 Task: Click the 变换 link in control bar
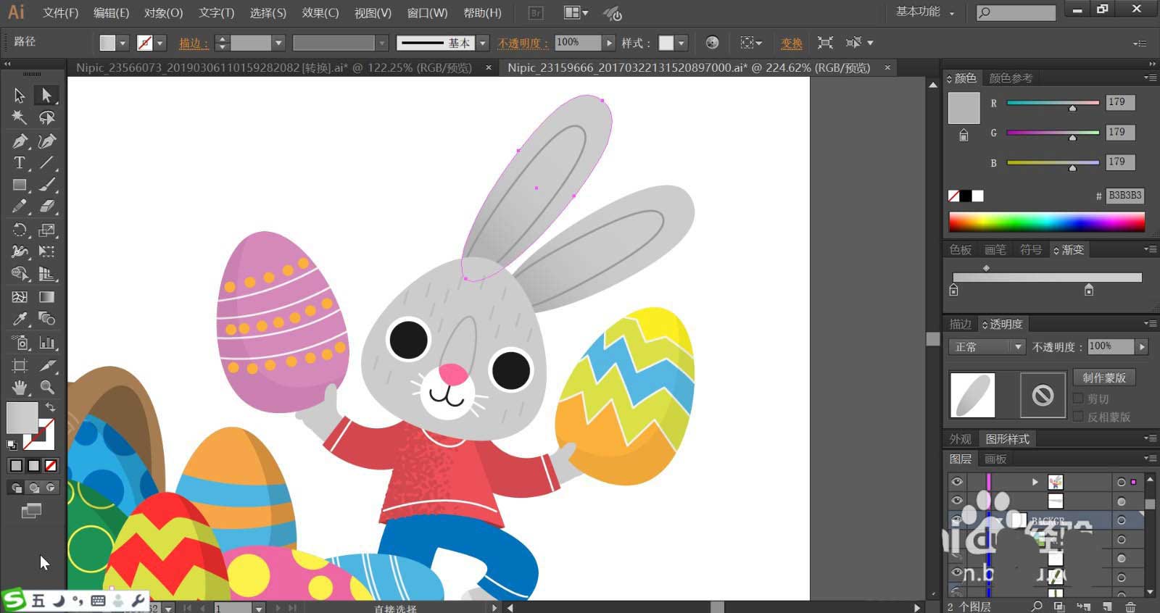coord(791,43)
